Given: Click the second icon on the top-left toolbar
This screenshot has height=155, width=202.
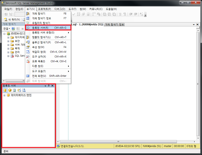Looking at the screenshot, I should [x=11, y=14].
